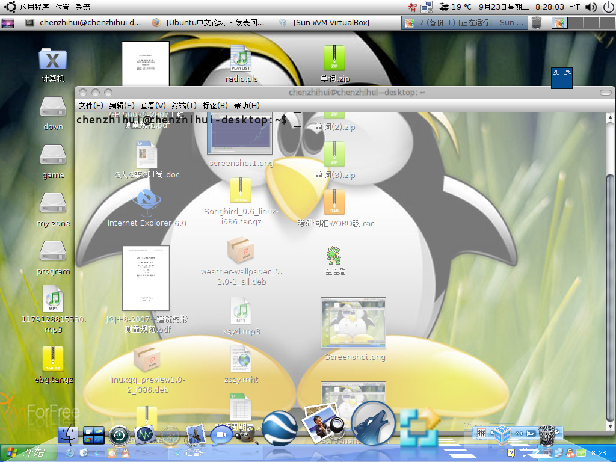The width and height of the screenshot is (616, 462).
Task: Open the trash can in the dock
Action: [x=547, y=436]
